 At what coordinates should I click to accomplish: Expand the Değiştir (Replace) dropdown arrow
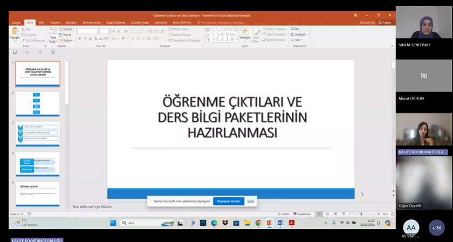(308, 34)
